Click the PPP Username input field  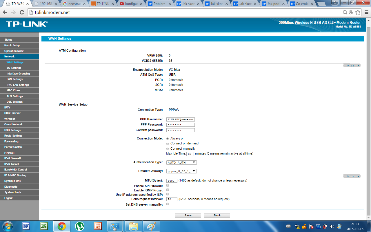click(180, 119)
